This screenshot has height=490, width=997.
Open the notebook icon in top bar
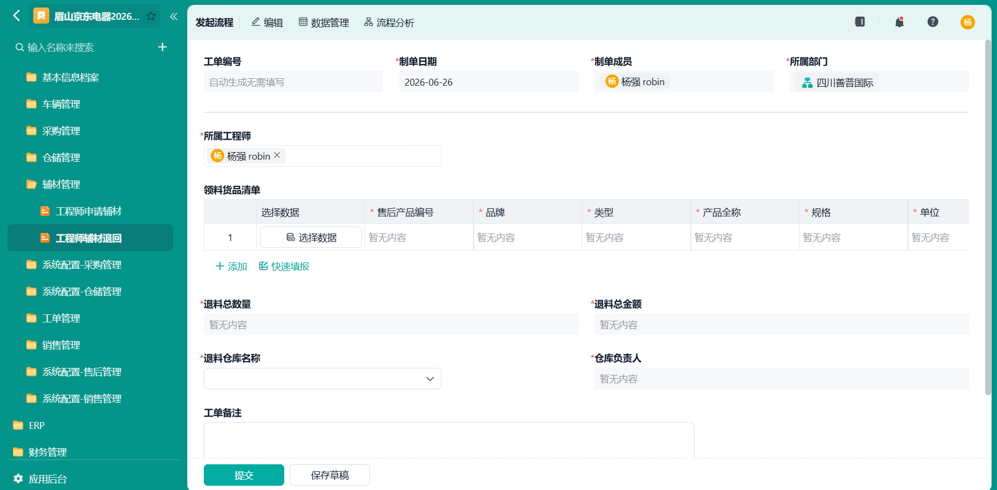[860, 22]
